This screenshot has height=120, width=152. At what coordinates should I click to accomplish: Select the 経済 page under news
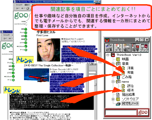tap(128, 90)
